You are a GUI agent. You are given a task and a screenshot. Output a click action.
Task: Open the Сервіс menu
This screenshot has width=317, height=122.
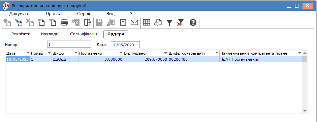(84, 14)
